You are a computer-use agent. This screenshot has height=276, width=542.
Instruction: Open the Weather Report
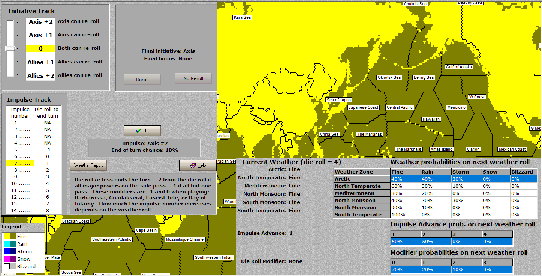pyautogui.click(x=88, y=165)
